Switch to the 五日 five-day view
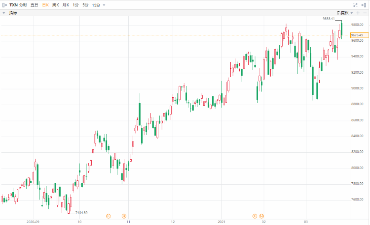The width and height of the screenshot is (370, 225). [x=34, y=4]
